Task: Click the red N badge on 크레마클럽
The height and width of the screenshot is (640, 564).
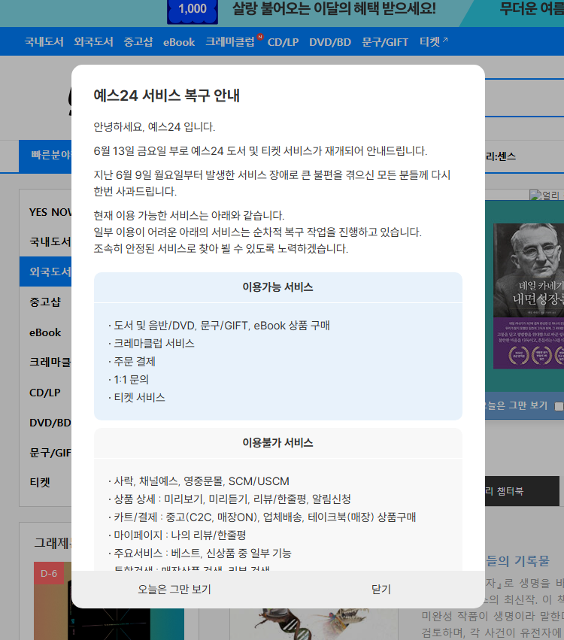Action: pyautogui.click(x=259, y=36)
